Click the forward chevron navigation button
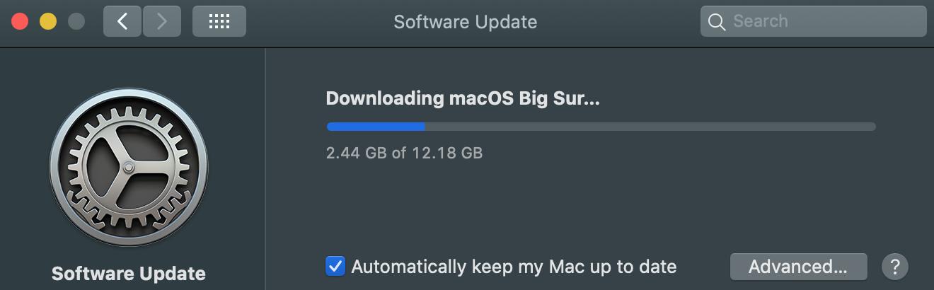934x290 pixels. coord(162,21)
